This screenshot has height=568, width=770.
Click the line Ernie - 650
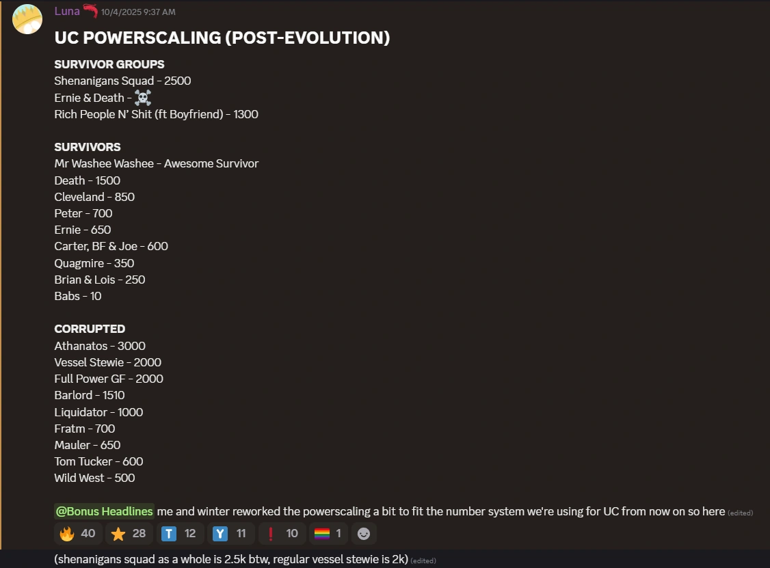click(83, 230)
